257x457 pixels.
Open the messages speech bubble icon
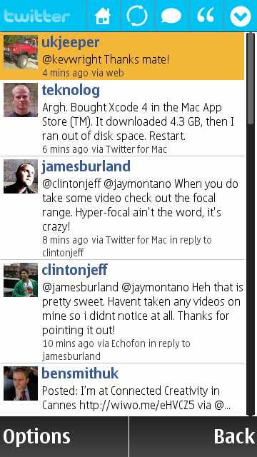tap(171, 16)
